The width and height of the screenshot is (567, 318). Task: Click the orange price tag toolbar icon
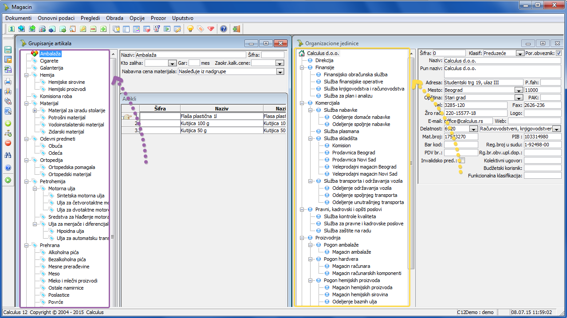point(201,29)
